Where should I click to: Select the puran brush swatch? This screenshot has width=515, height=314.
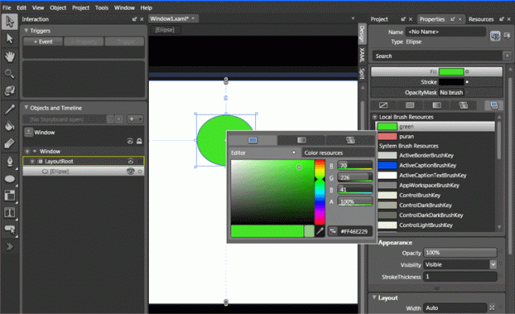[x=387, y=136]
